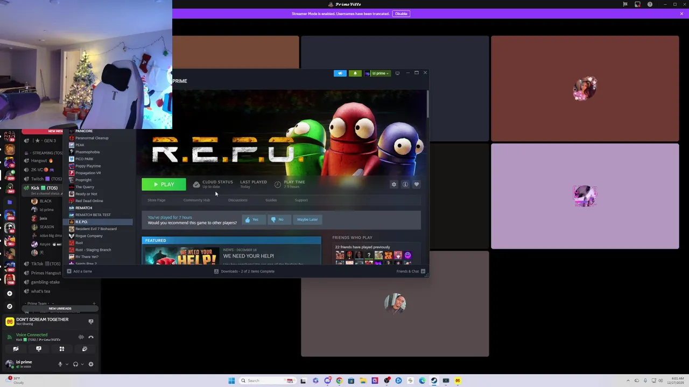Open Friends & Chat in Steam
The image size is (689, 387).
pos(411,271)
